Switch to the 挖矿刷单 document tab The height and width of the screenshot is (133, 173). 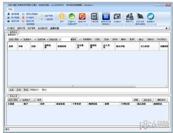tap(31, 28)
